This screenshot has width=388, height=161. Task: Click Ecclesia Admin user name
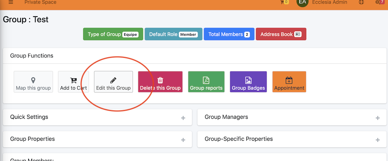[x=329, y=2]
